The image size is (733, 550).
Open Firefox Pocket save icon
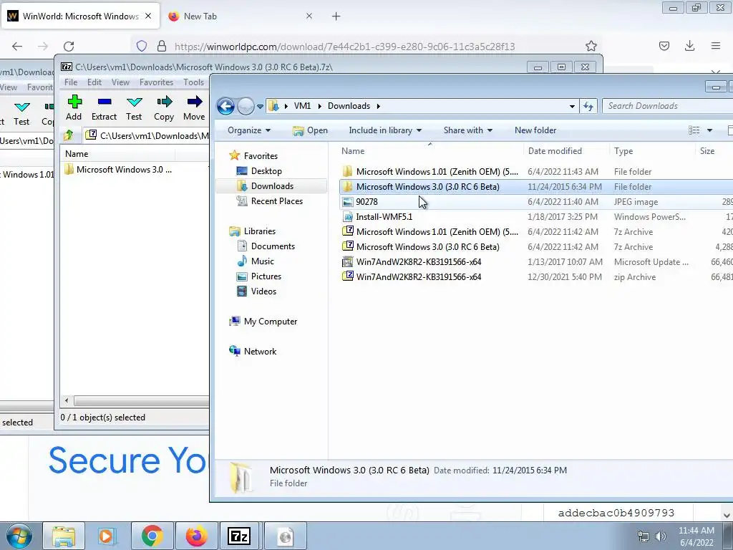point(664,46)
